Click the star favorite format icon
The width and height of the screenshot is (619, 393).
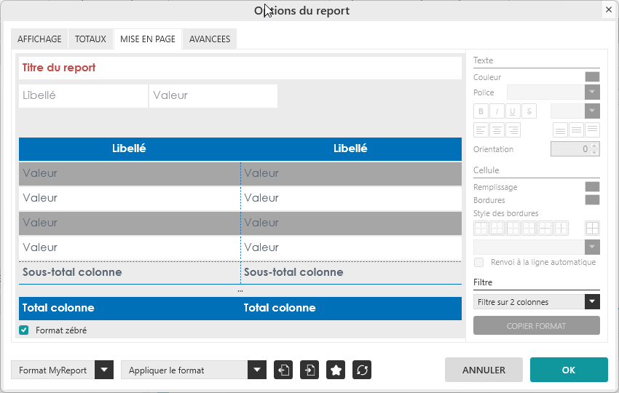click(x=336, y=370)
